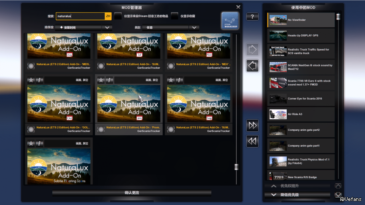
Task: Close the MOD管理器 window
Action: (x=238, y=7)
